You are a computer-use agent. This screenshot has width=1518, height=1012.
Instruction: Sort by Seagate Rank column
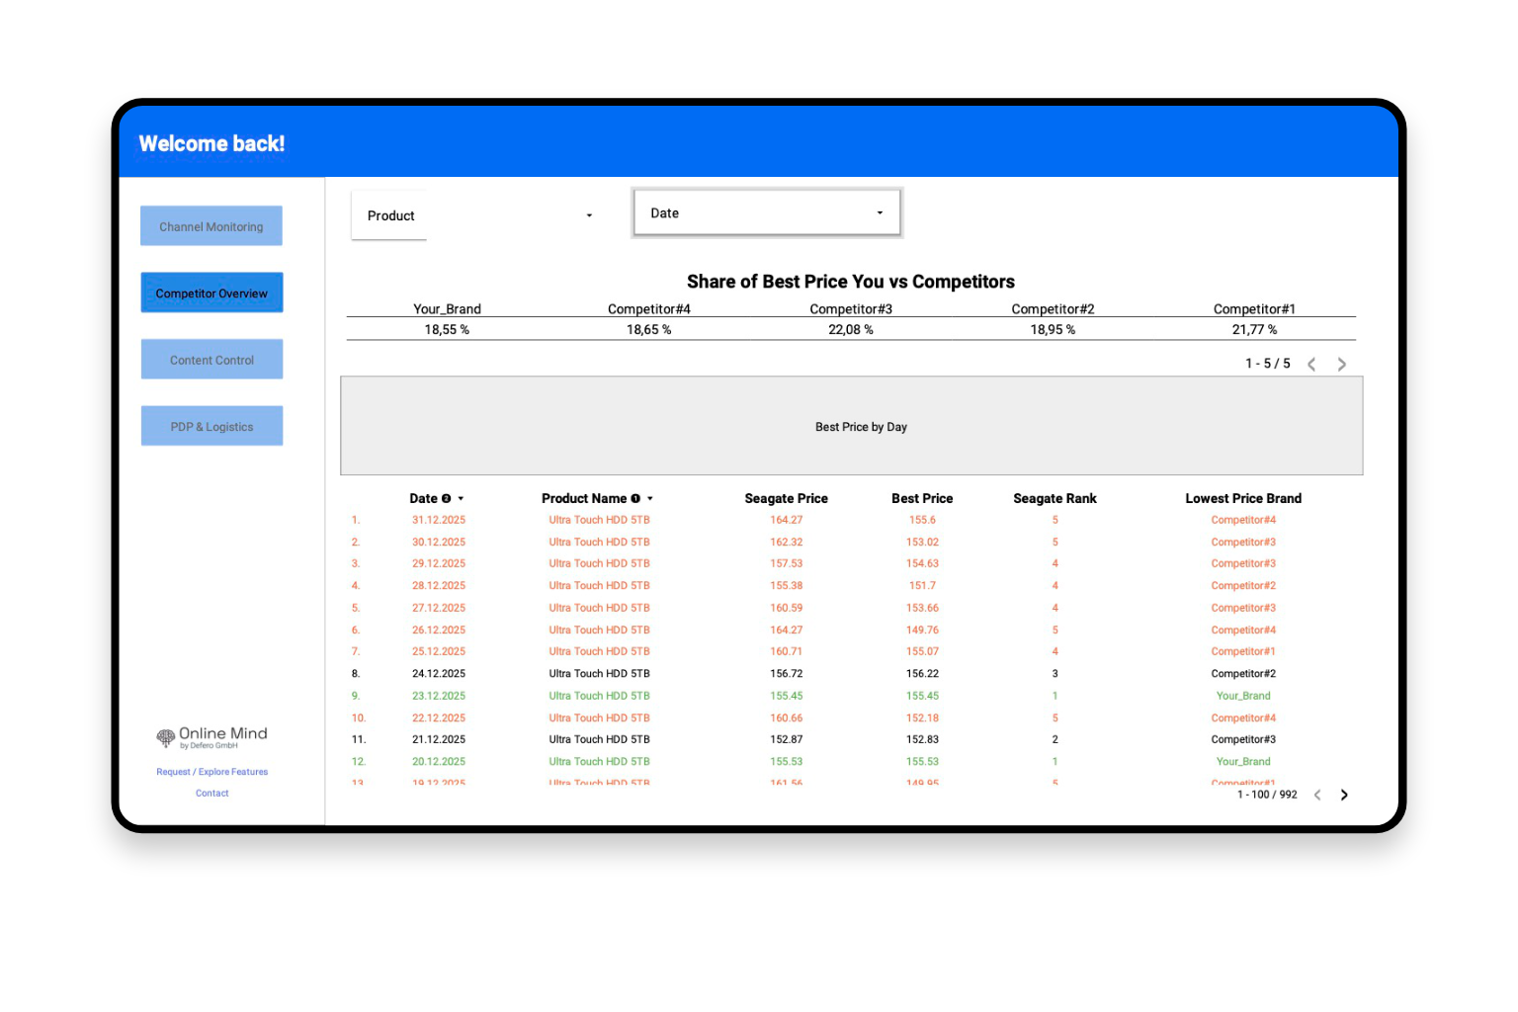pos(1054,498)
